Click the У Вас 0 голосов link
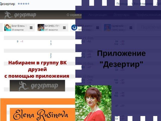The height and width of the screenshot is (121, 161). click(x=142, y=4)
